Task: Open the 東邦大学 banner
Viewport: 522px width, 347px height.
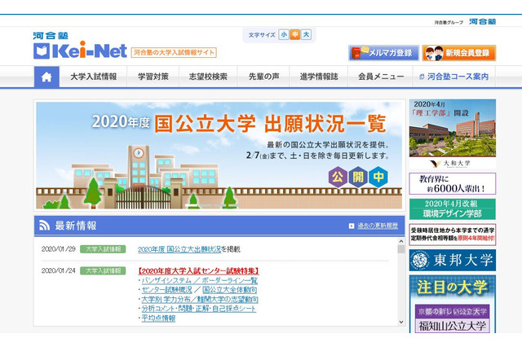Action: tap(453, 261)
